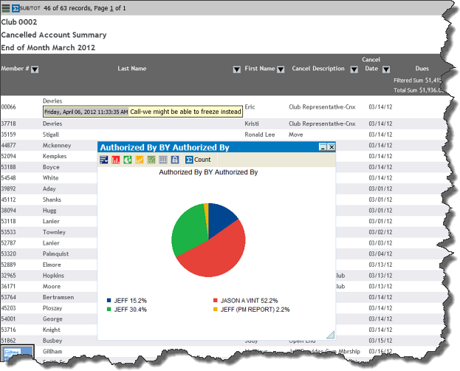Minimize the Authorized By chart popup
Image resolution: width=460 pixels, height=371 pixels.
323,147
